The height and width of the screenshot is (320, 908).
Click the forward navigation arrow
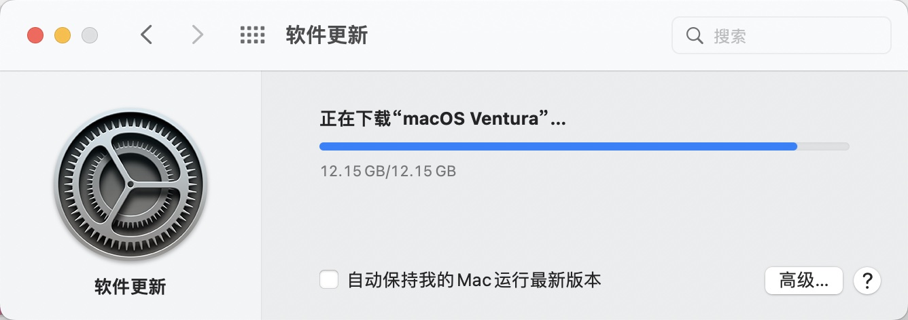pyautogui.click(x=198, y=35)
